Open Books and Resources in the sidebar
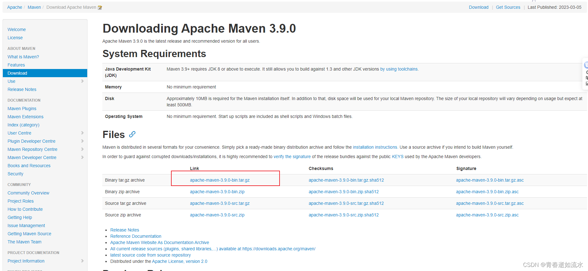 click(x=29, y=166)
